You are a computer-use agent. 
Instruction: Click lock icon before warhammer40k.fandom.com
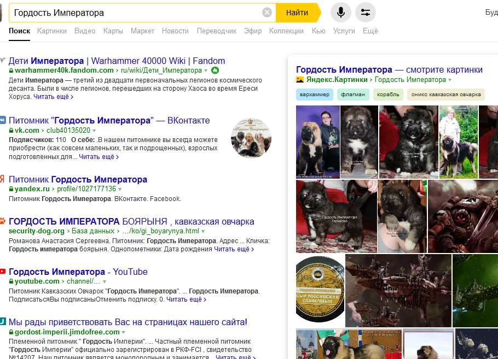point(11,70)
